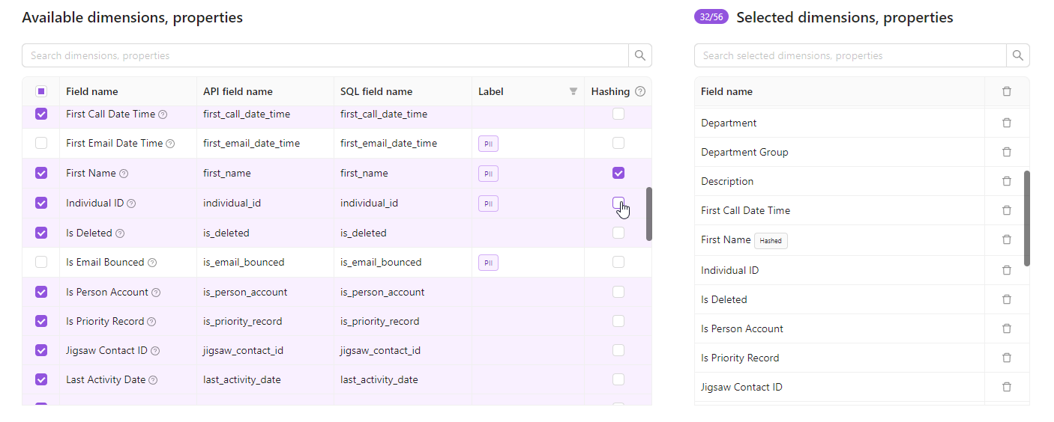Focus the Search dimensions, properties input
Screen dimensions: 1054x422
tap(325, 55)
